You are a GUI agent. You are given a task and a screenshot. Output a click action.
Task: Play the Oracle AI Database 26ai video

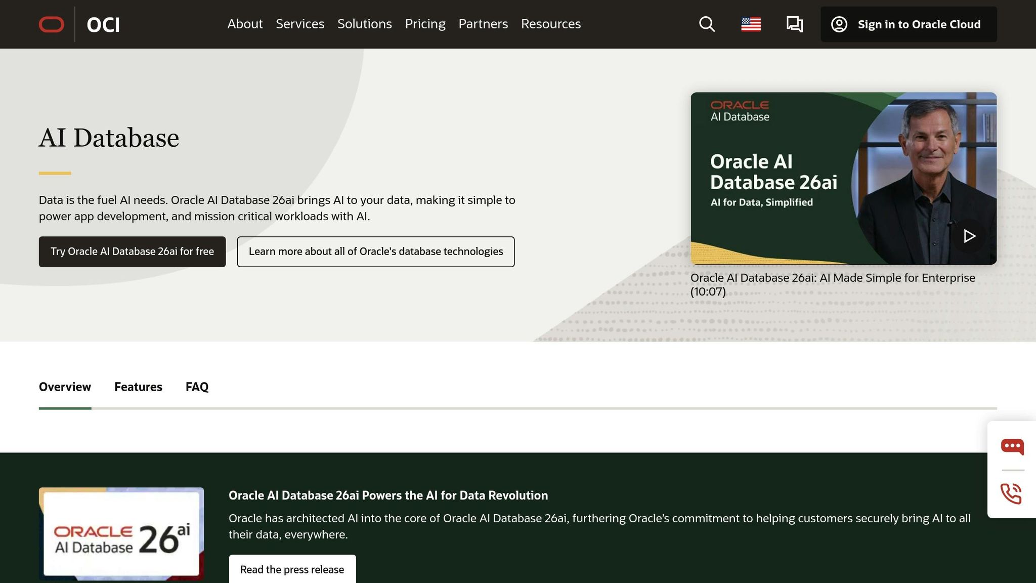(x=970, y=235)
